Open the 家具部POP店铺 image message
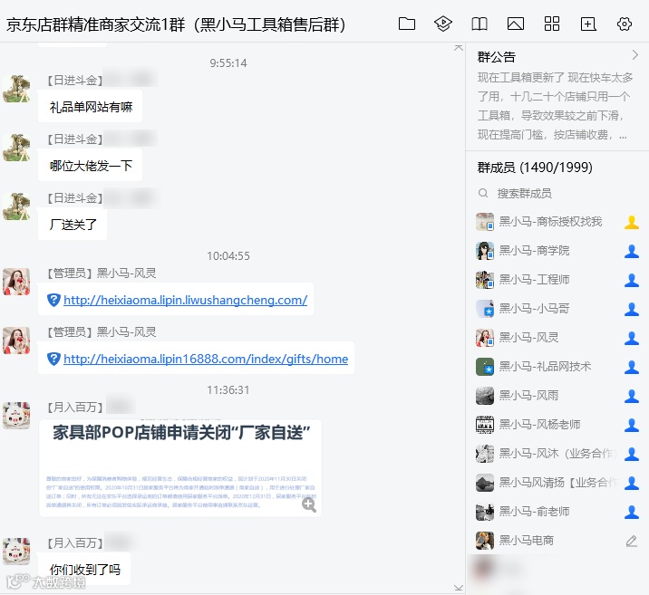This screenshot has width=649, height=595. [x=180, y=467]
